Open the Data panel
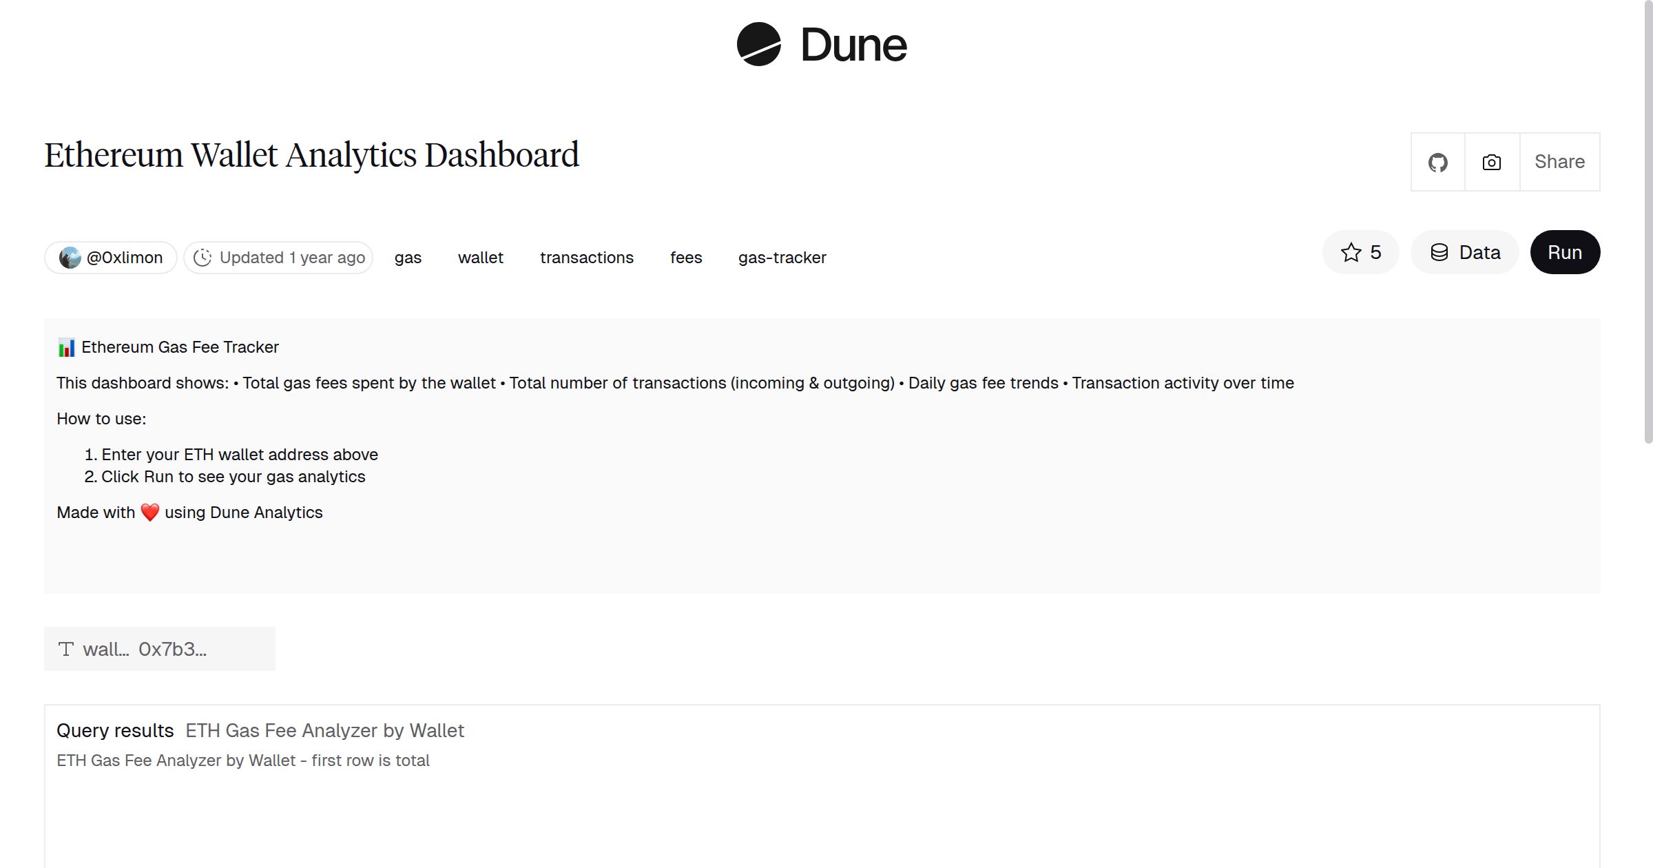1653x868 pixels. [1465, 252]
